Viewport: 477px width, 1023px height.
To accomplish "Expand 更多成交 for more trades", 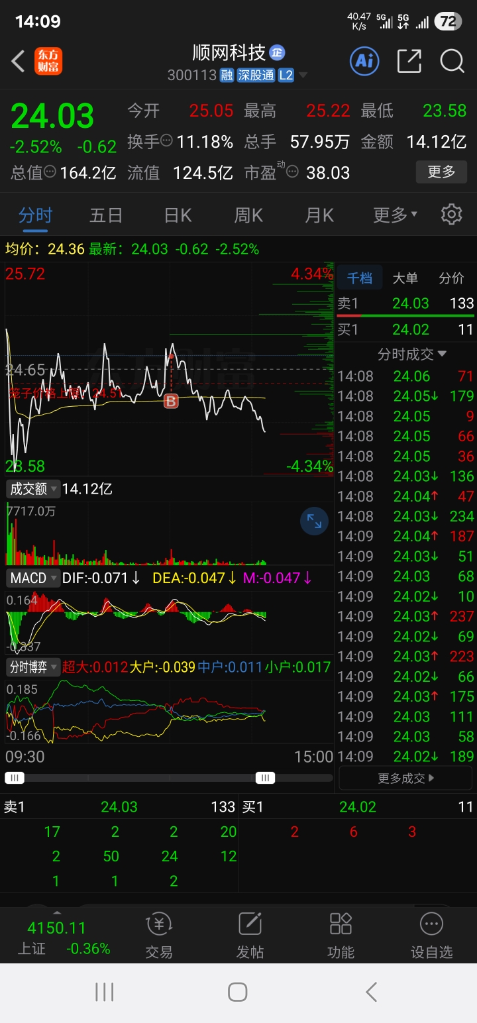I will 406,778.
